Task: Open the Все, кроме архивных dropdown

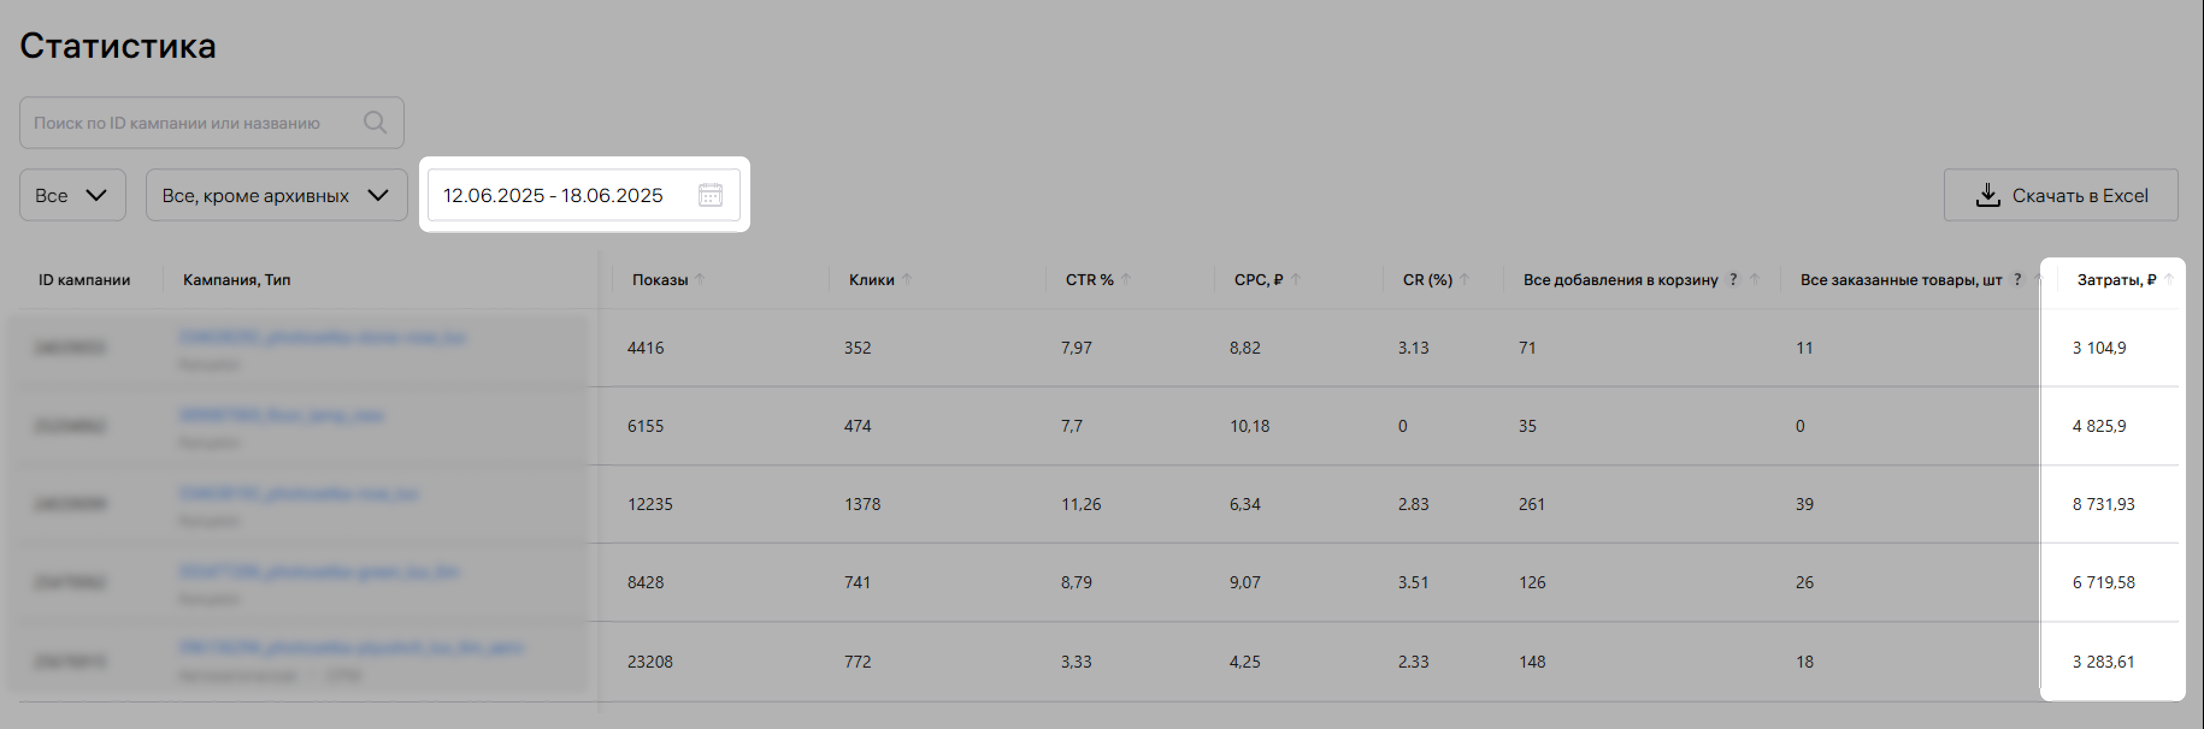Action: point(276,195)
